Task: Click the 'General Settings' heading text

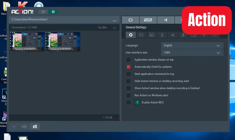Action: click(x=136, y=27)
